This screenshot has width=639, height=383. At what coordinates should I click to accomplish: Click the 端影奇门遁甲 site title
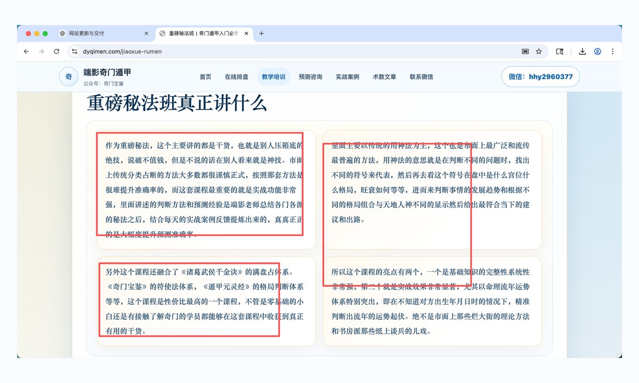(x=107, y=72)
